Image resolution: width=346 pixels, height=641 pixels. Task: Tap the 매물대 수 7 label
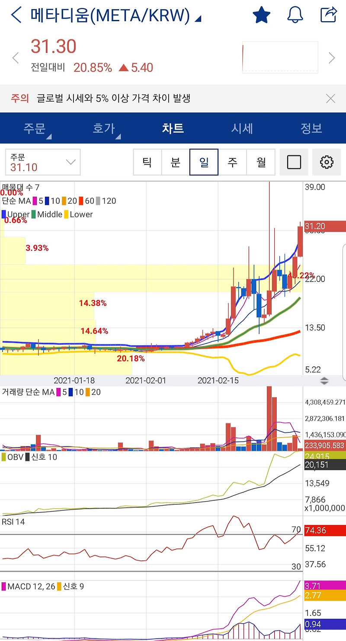tap(21, 187)
